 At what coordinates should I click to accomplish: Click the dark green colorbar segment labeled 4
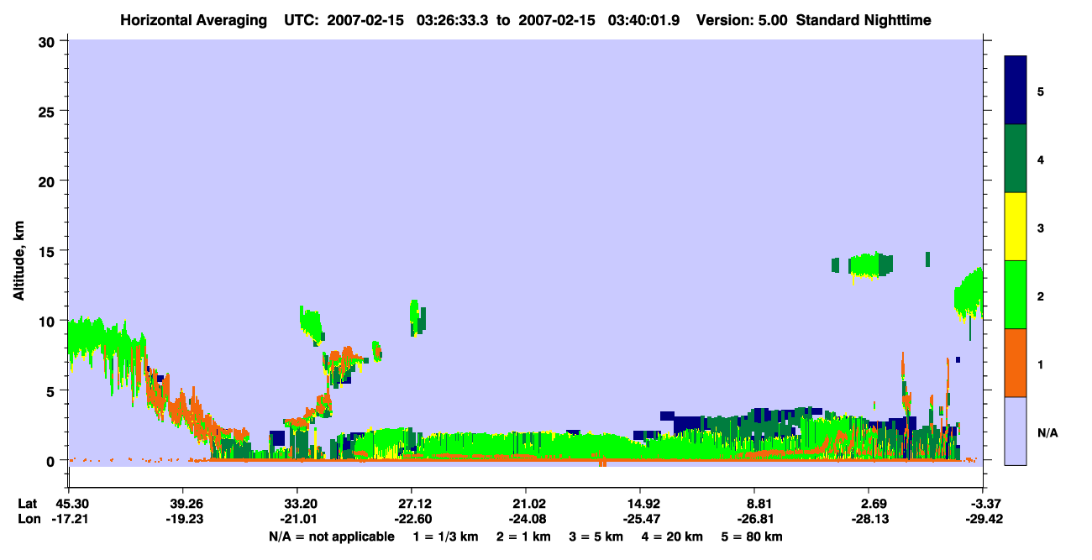tap(1016, 159)
